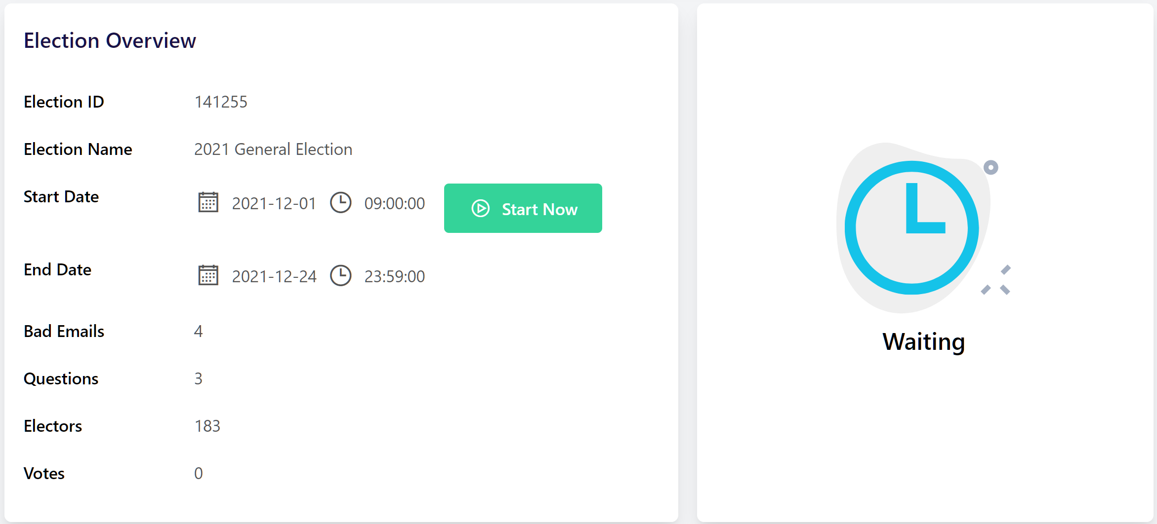The image size is (1157, 524).
Task: Click the Votes count of 0
Action: (199, 473)
